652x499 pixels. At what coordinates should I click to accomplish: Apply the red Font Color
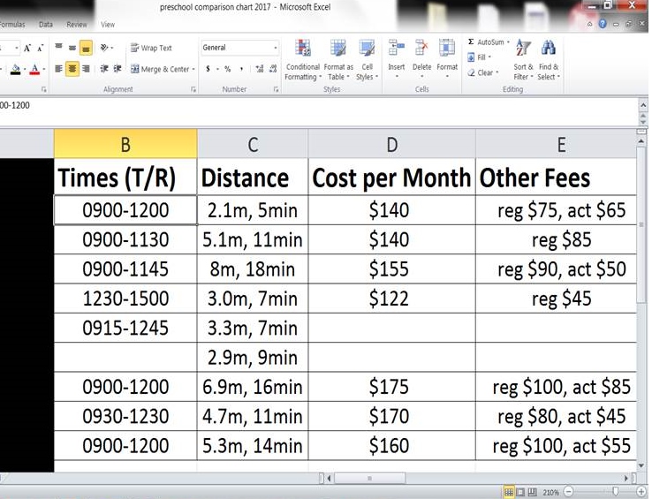pos(34,69)
